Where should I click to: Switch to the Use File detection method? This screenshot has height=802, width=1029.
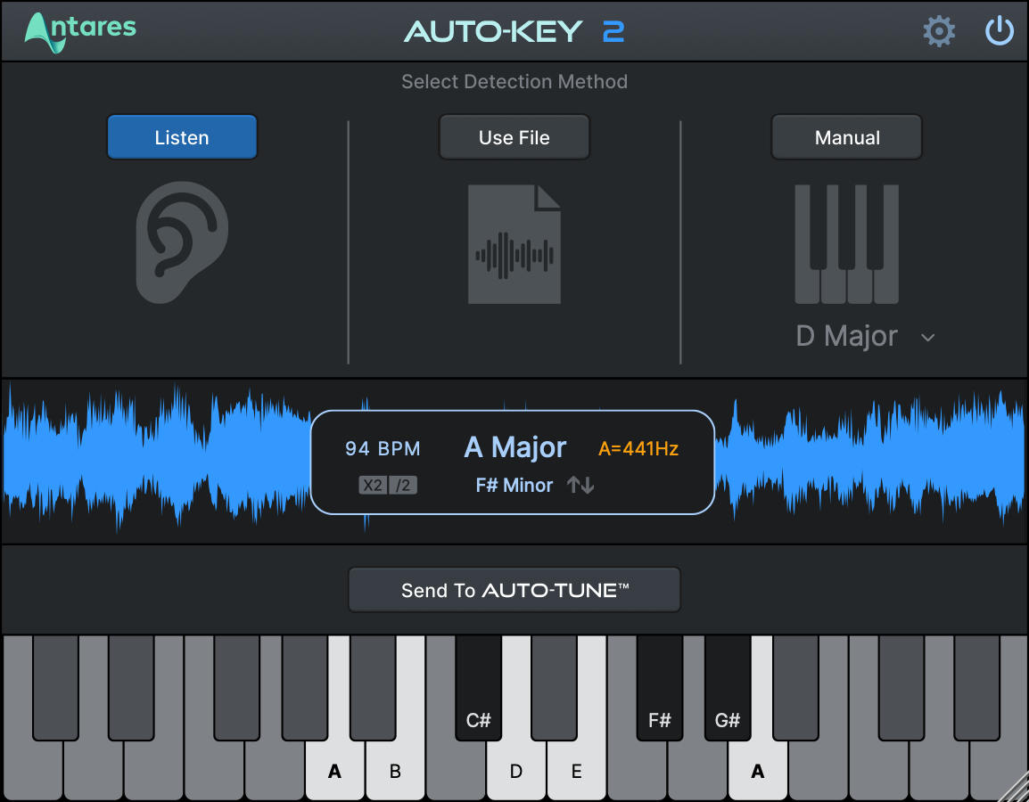pyautogui.click(x=514, y=137)
